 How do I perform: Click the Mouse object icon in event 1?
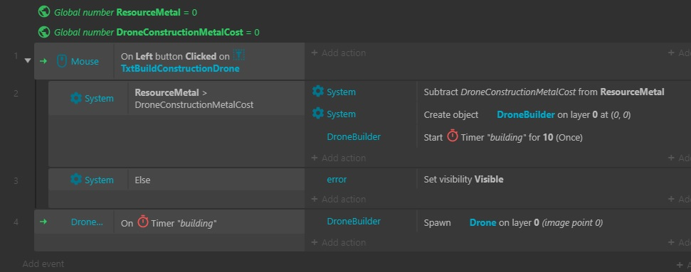click(x=62, y=61)
